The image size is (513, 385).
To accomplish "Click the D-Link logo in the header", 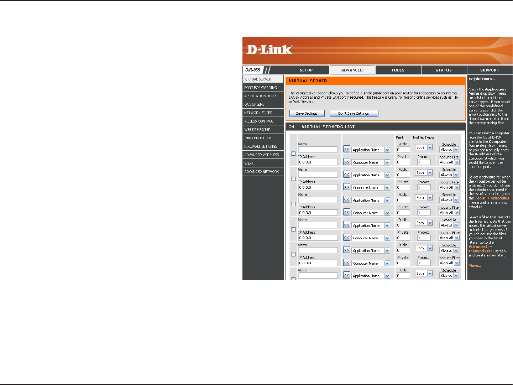I will [269, 50].
